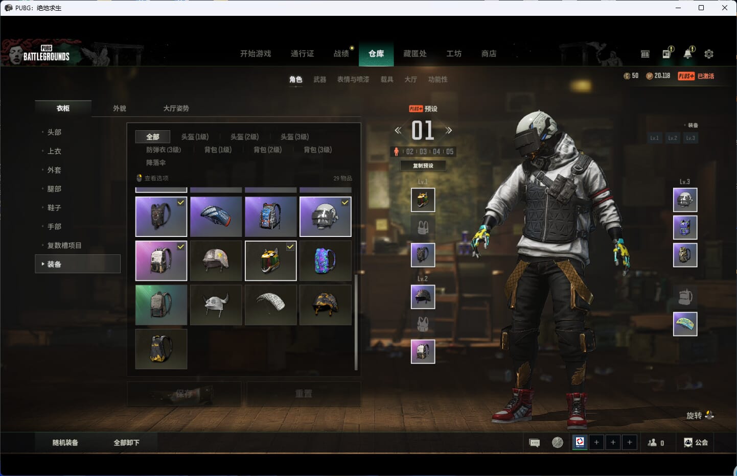
Task: Uncheck the white skull helmet item
Action: coord(326,217)
